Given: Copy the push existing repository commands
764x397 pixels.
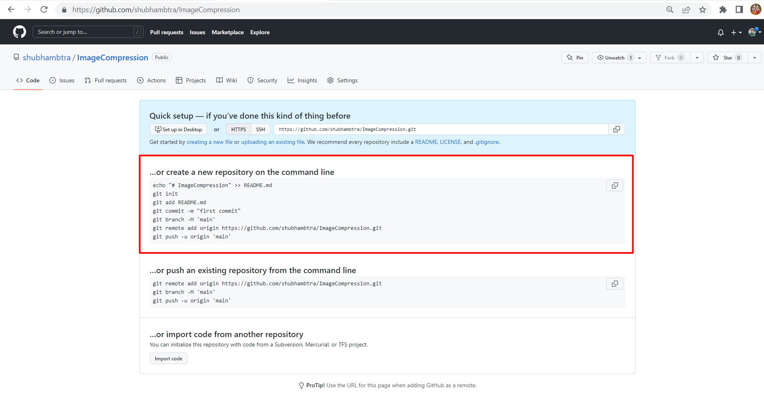Looking at the screenshot, I should click(615, 284).
